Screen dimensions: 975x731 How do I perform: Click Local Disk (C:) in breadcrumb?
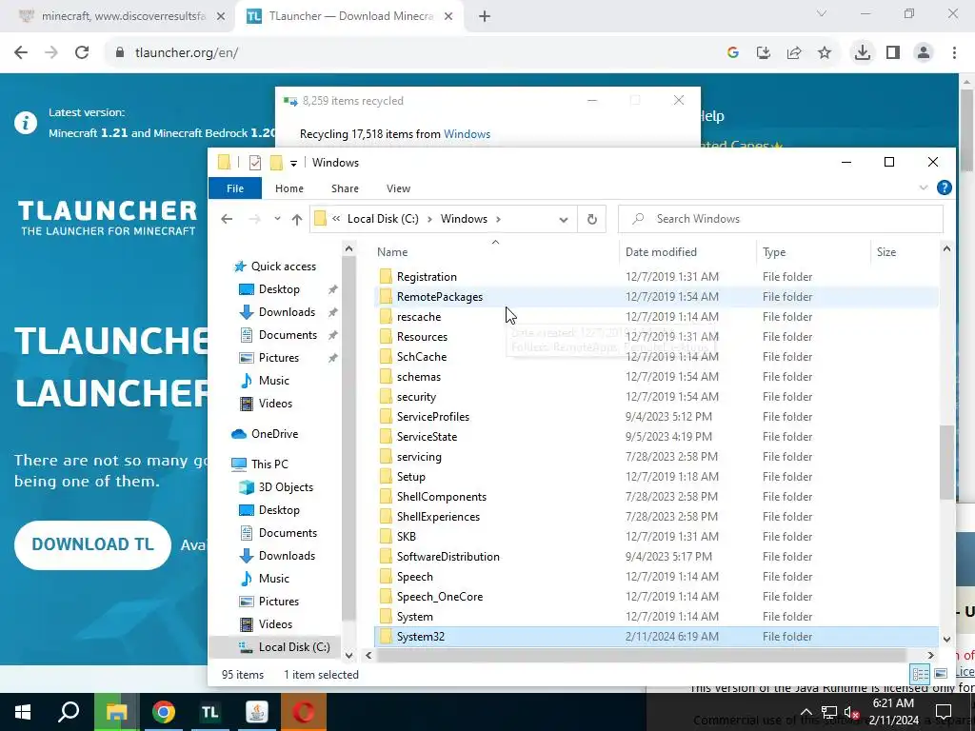[383, 219]
